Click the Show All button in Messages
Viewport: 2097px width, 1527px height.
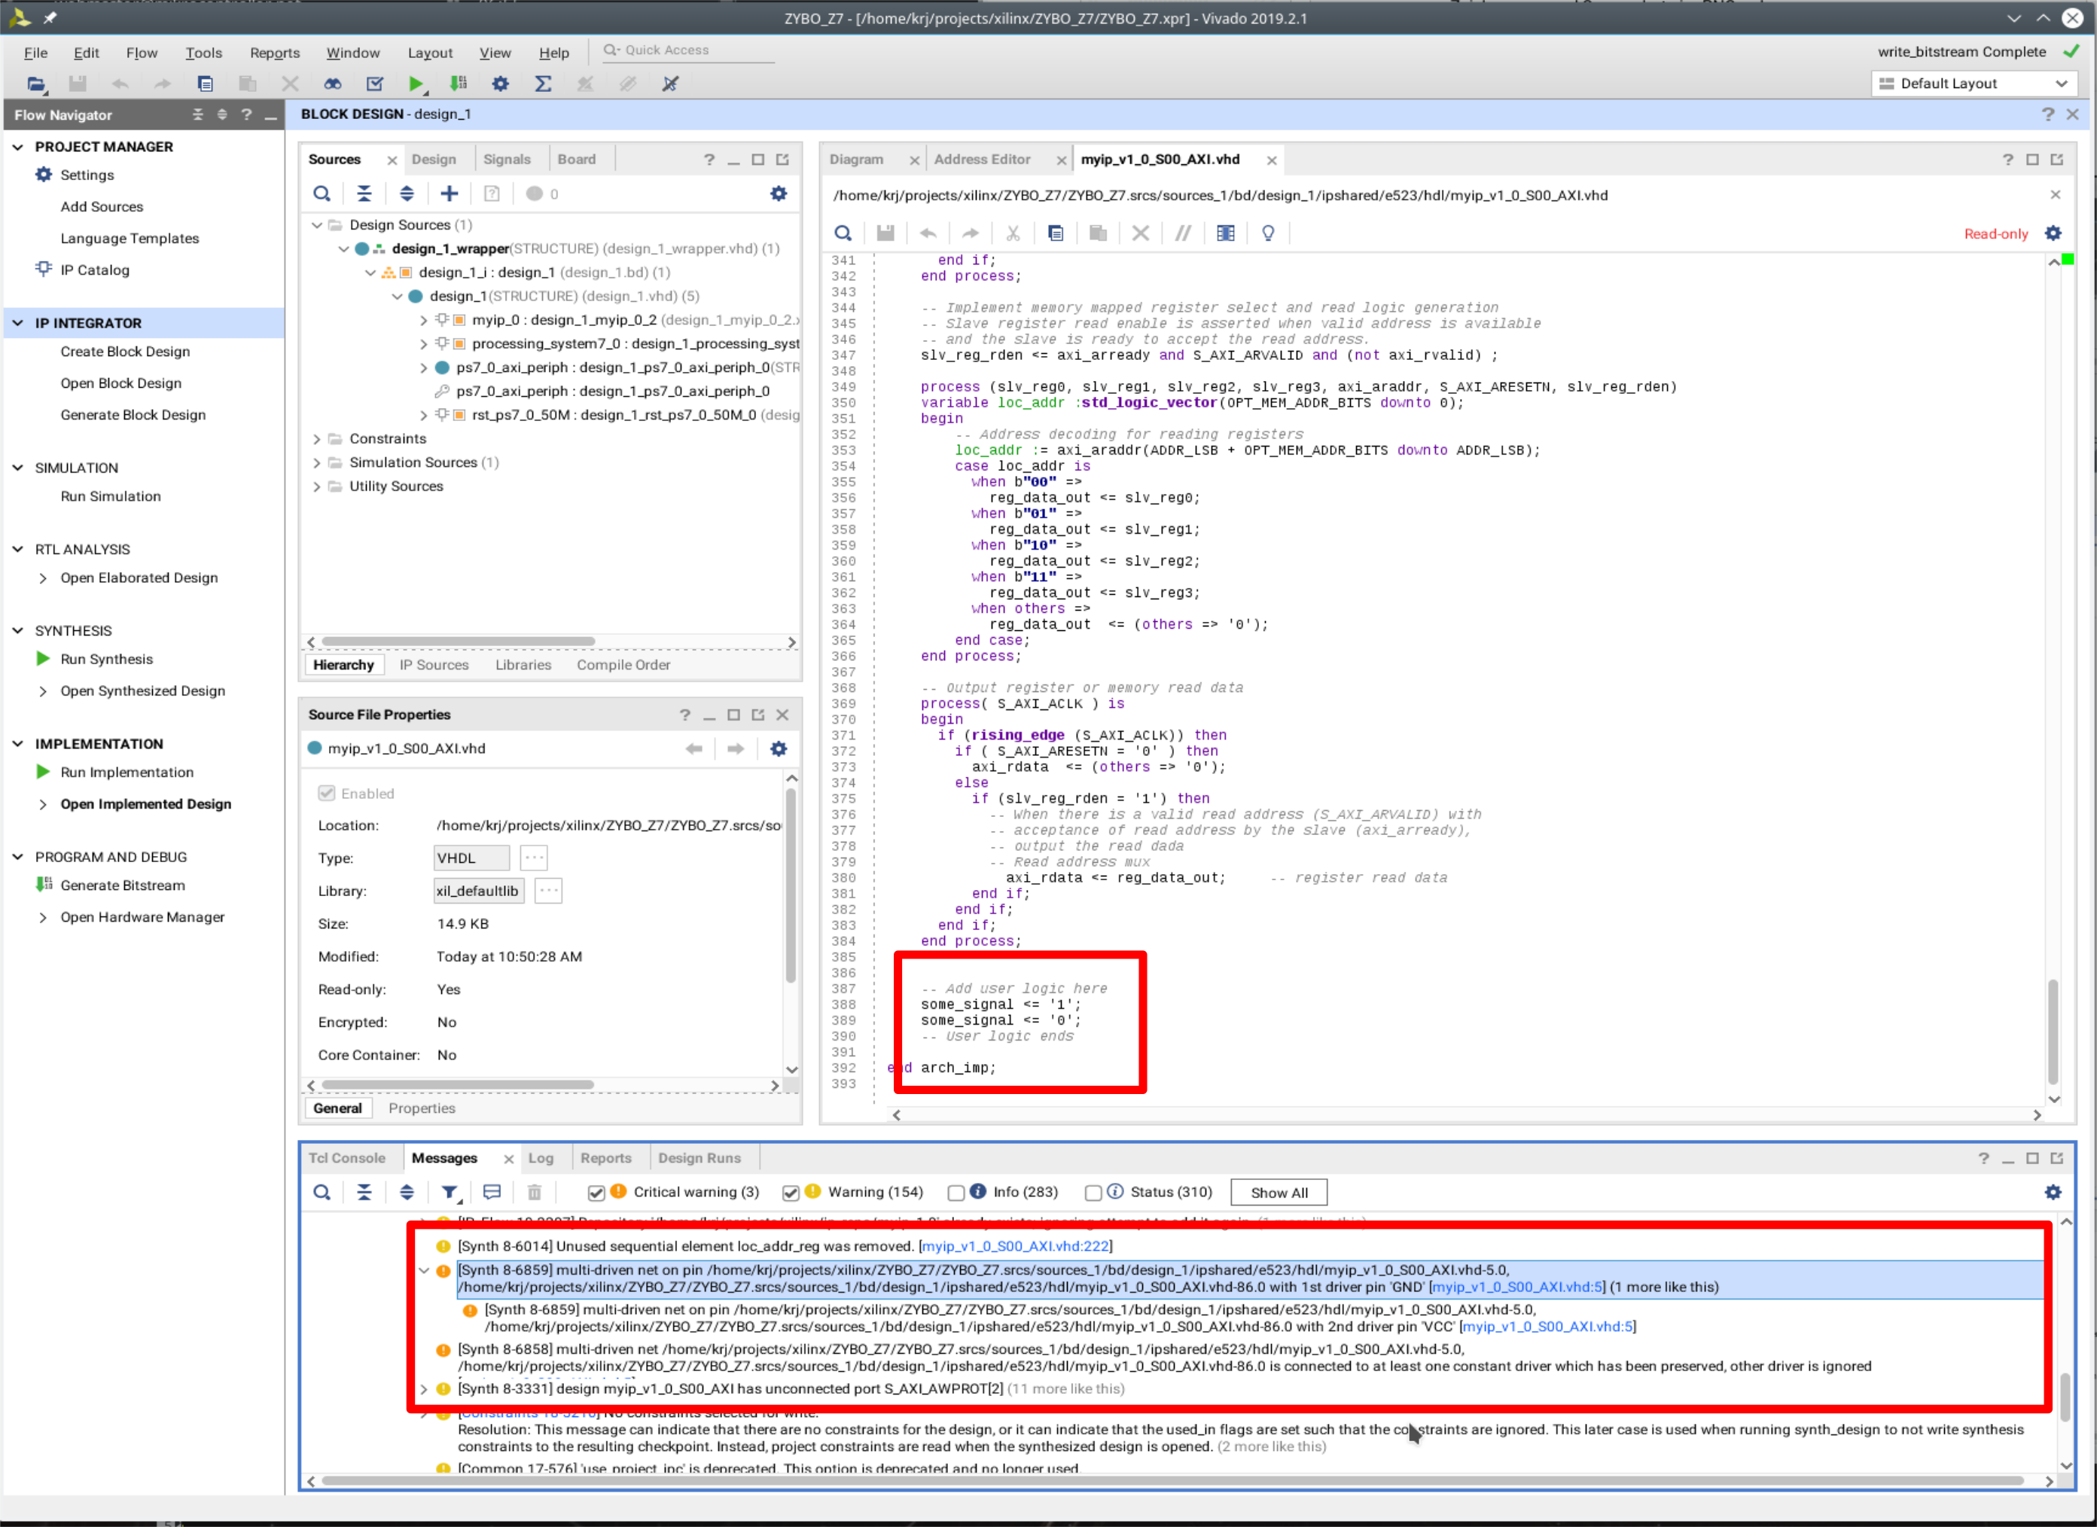point(1279,1193)
